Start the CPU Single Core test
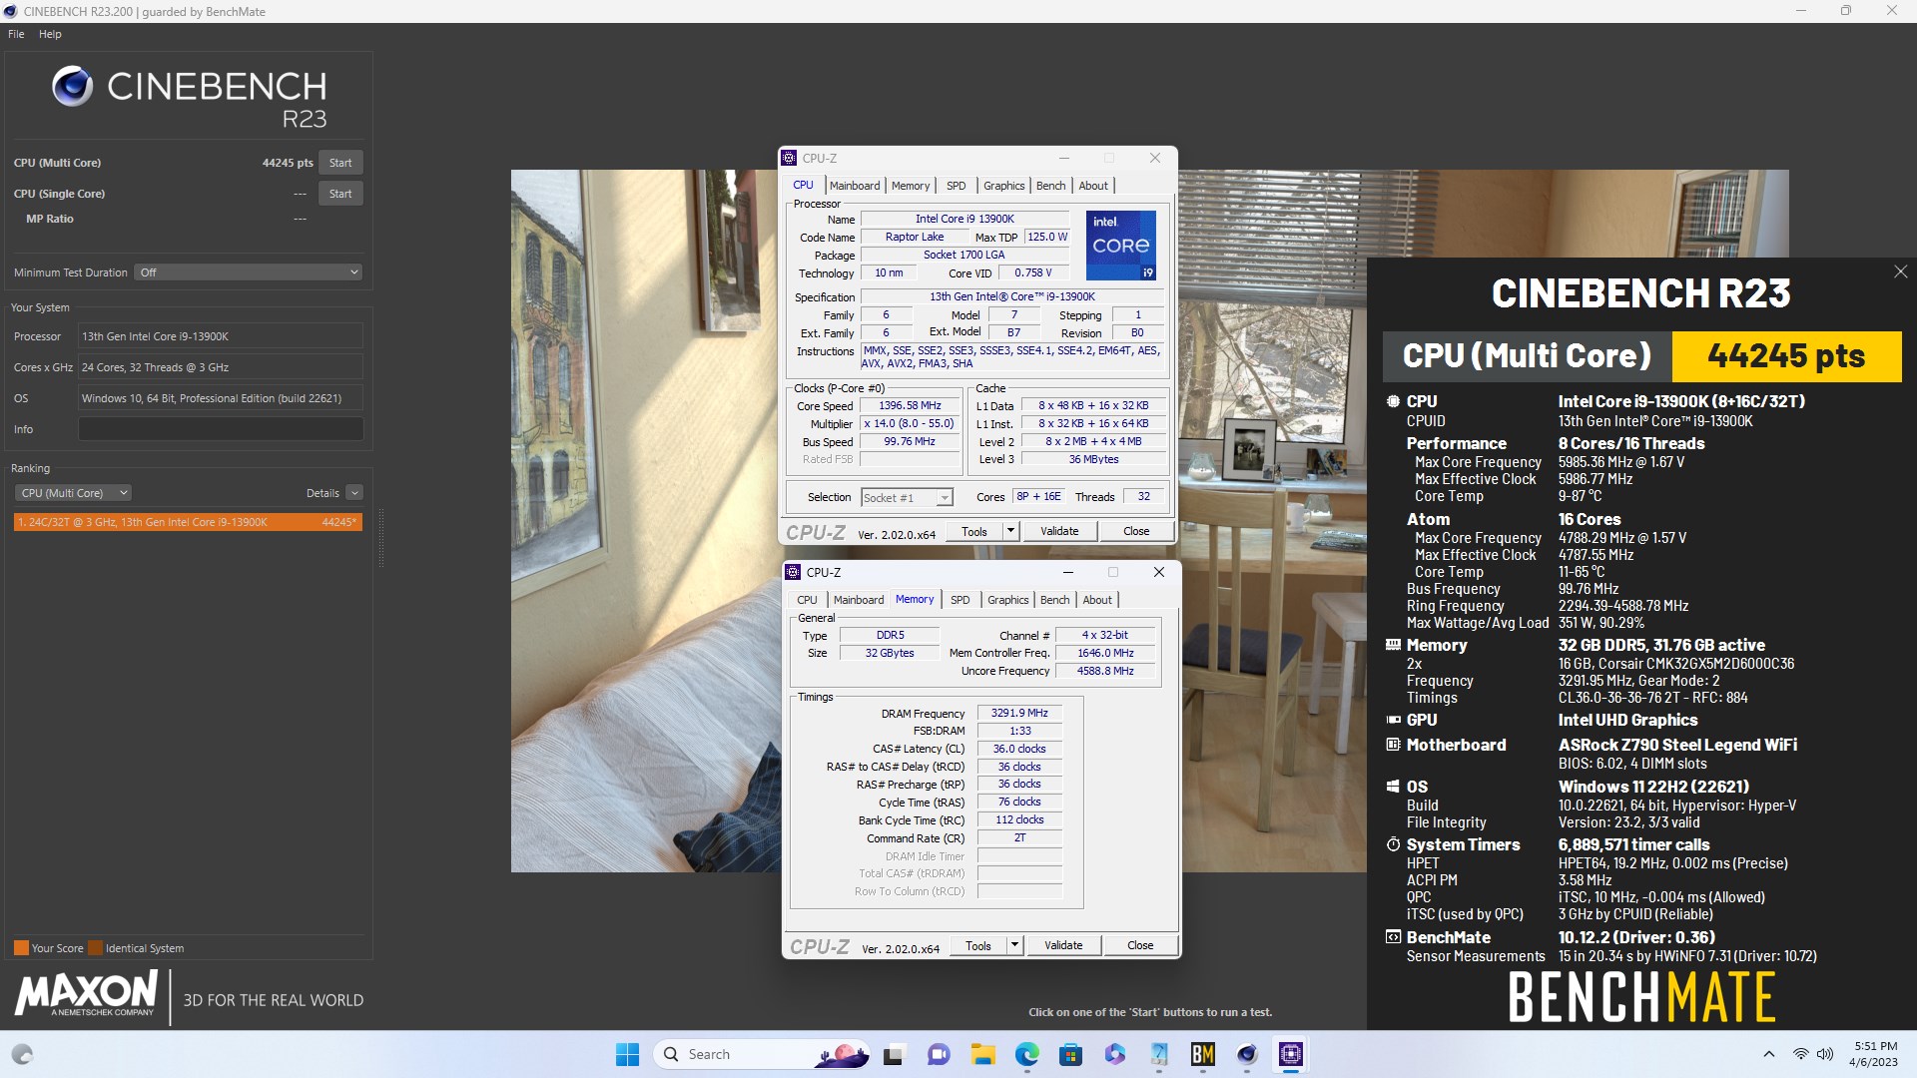Image resolution: width=1917 pixels, height=1078 pixels. point(340,194)
